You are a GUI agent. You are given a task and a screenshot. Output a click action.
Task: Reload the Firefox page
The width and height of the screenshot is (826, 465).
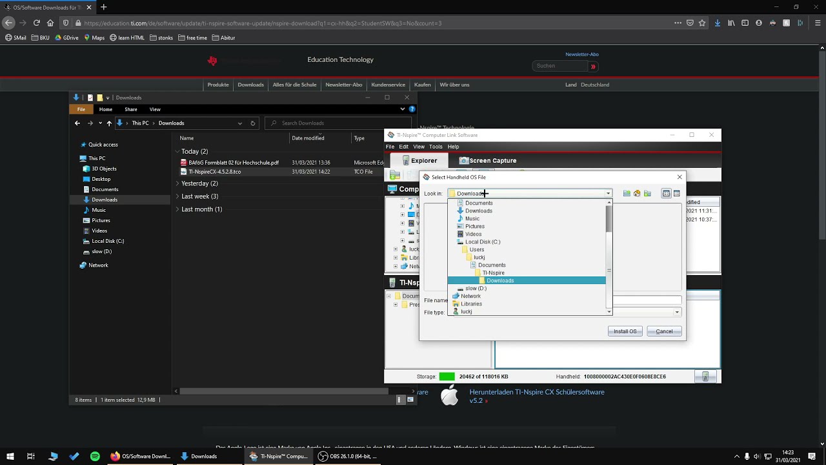click(x=36, y=23)
